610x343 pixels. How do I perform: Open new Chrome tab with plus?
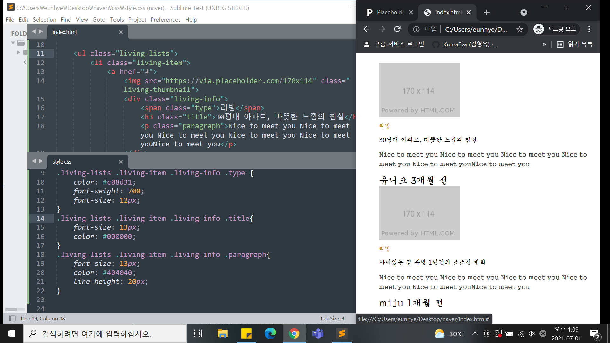click(486, 12)
